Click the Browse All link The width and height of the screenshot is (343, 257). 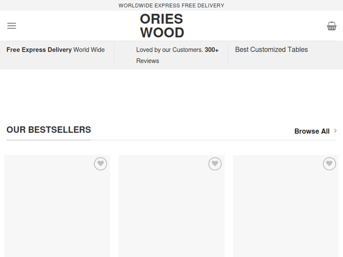(x=312, y=131)
